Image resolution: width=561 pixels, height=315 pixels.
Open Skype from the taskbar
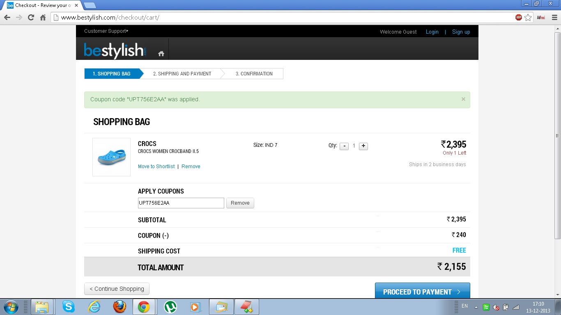click(69, 307)
